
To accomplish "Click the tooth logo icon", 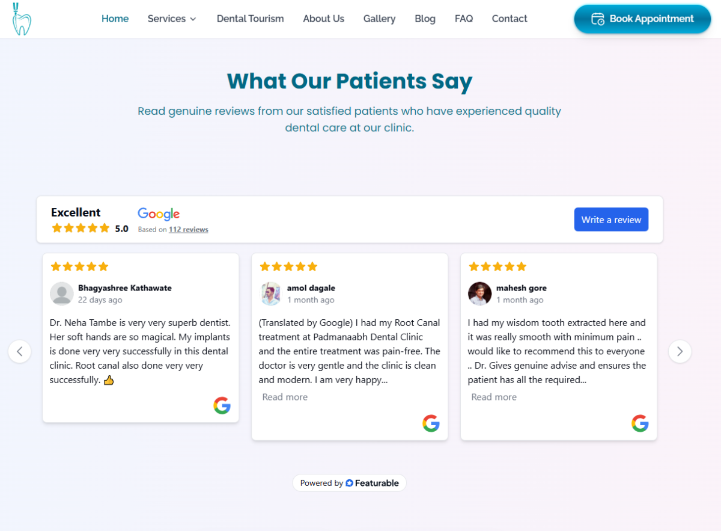I will pyautogui.click(x=21, y=19).
